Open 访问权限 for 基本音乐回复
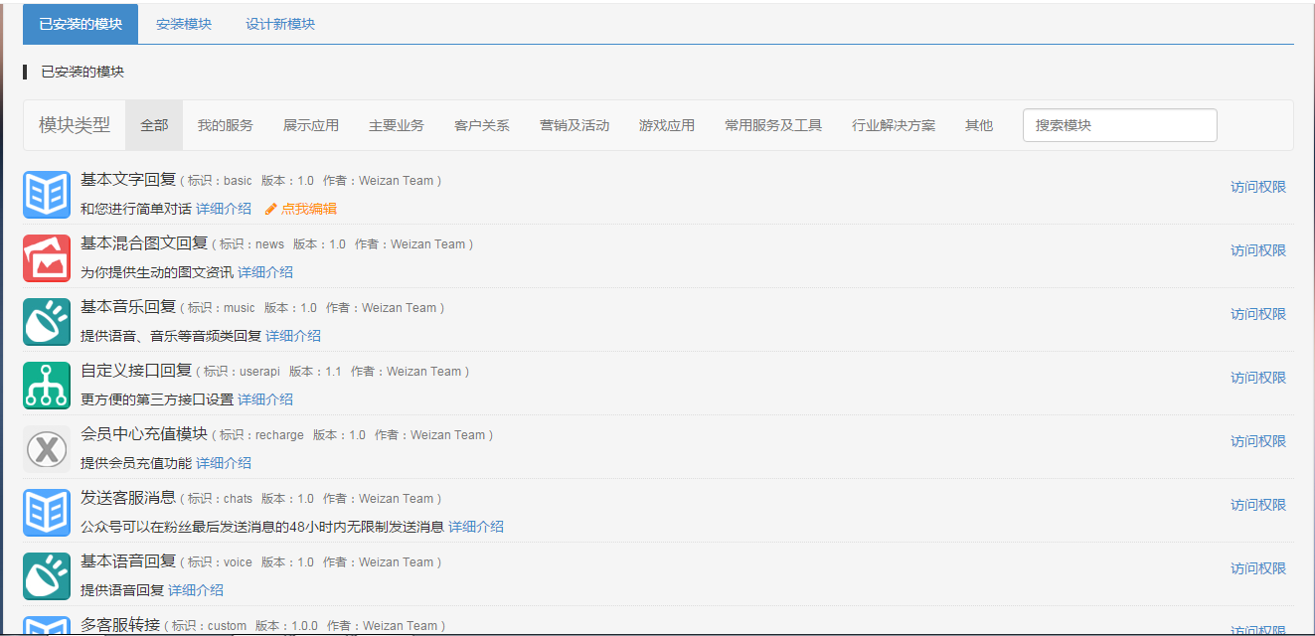 (1258, 314)
